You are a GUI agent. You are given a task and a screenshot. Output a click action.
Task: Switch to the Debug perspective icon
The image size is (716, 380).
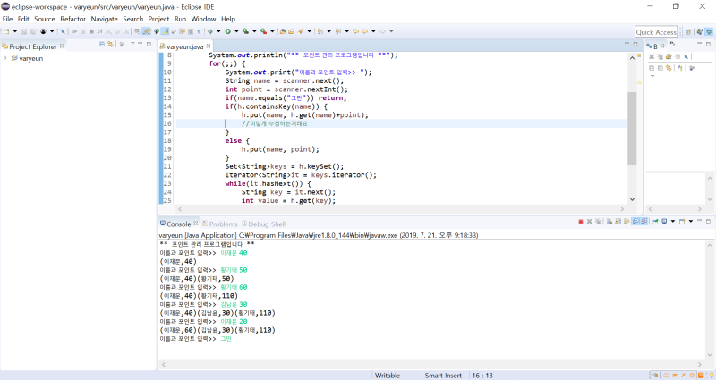coord(709,31)
